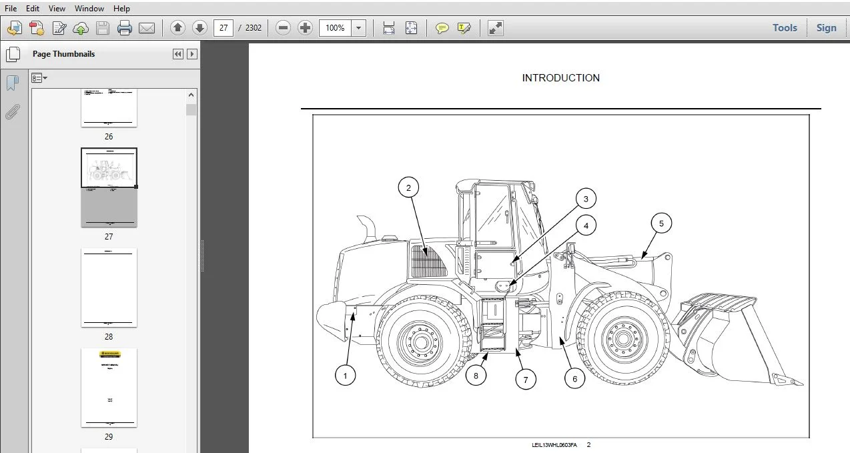Viewport: 850px width, 453px height.
Task: Click the page number input field
Action: [224, 28]
